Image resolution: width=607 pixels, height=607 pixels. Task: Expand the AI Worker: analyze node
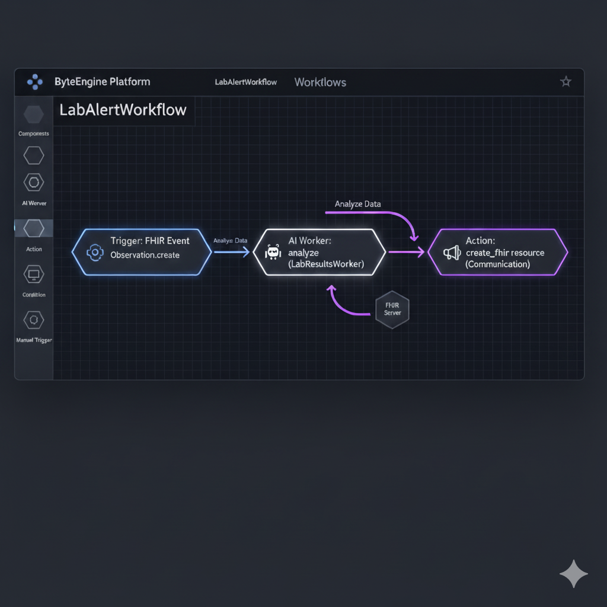pos(320,252)
